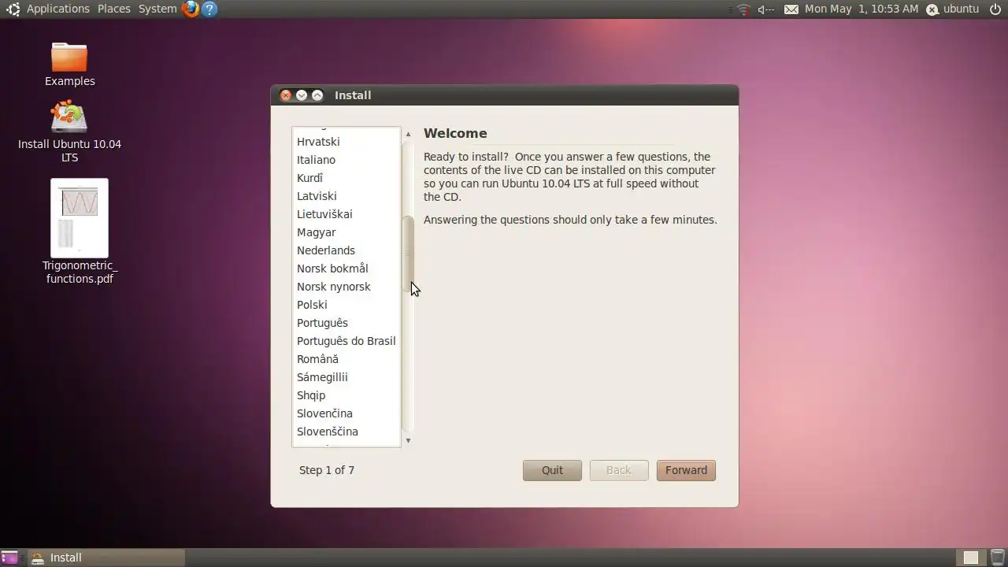
Task: Open the Applications menu
Action: tap(58, 9)
